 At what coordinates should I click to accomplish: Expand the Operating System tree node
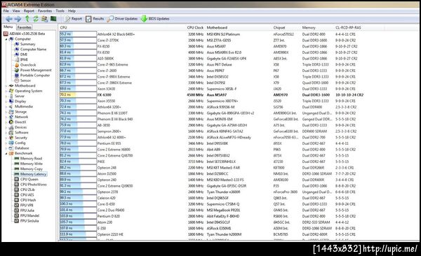[6, 91]
